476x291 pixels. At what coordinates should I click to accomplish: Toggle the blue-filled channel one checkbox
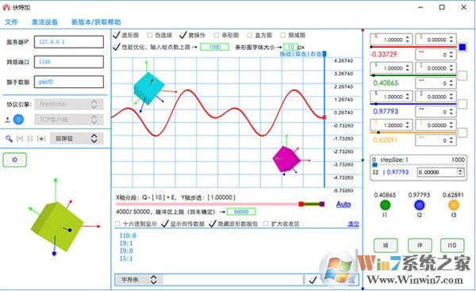(463, 48)
